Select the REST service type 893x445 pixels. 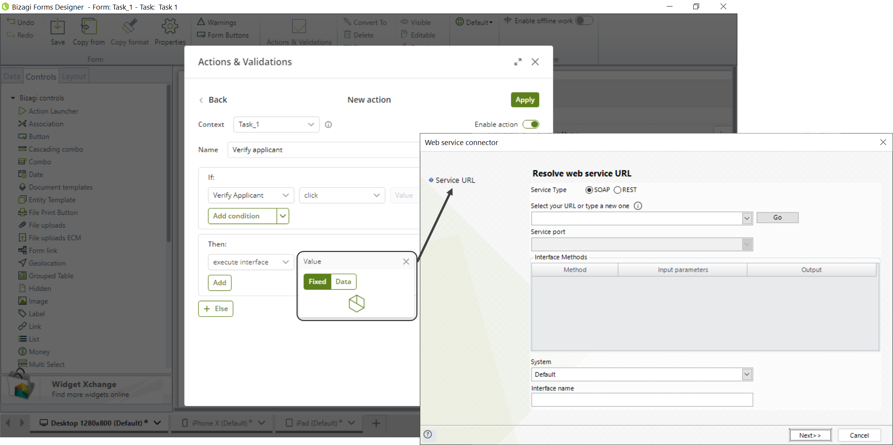pyautogui.click(x=617, y=190)
